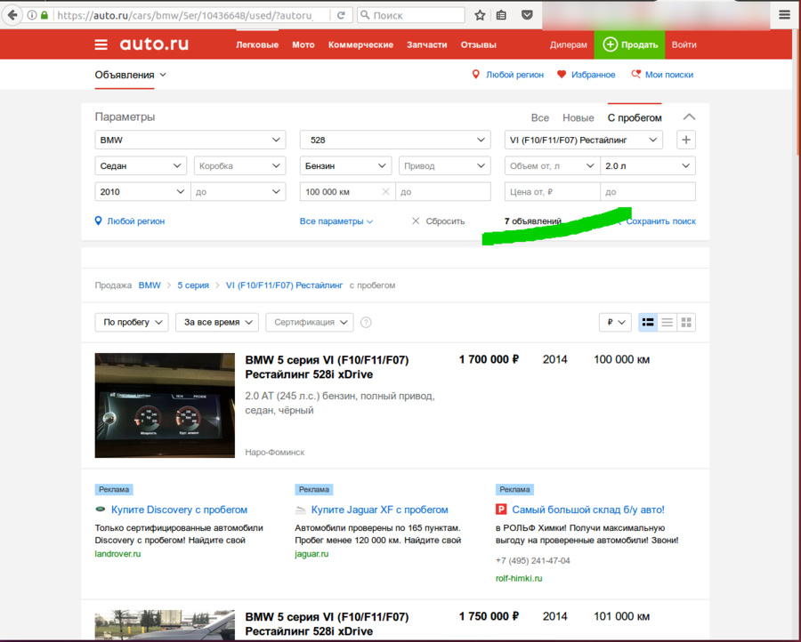Viewport: 801px width, 642px height.
Task: Open the Запчасти menu item
Action: (426, 45)
